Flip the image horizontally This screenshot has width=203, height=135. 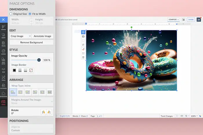point(43,112)
